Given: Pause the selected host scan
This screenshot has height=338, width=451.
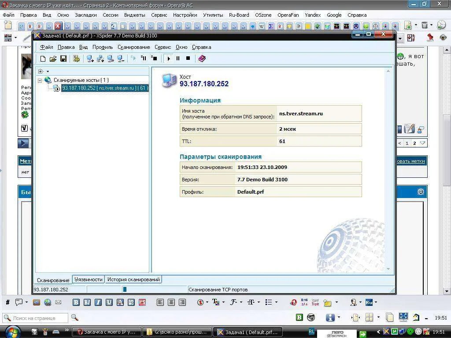Looking at the screenshot, I should pos(178,59).
